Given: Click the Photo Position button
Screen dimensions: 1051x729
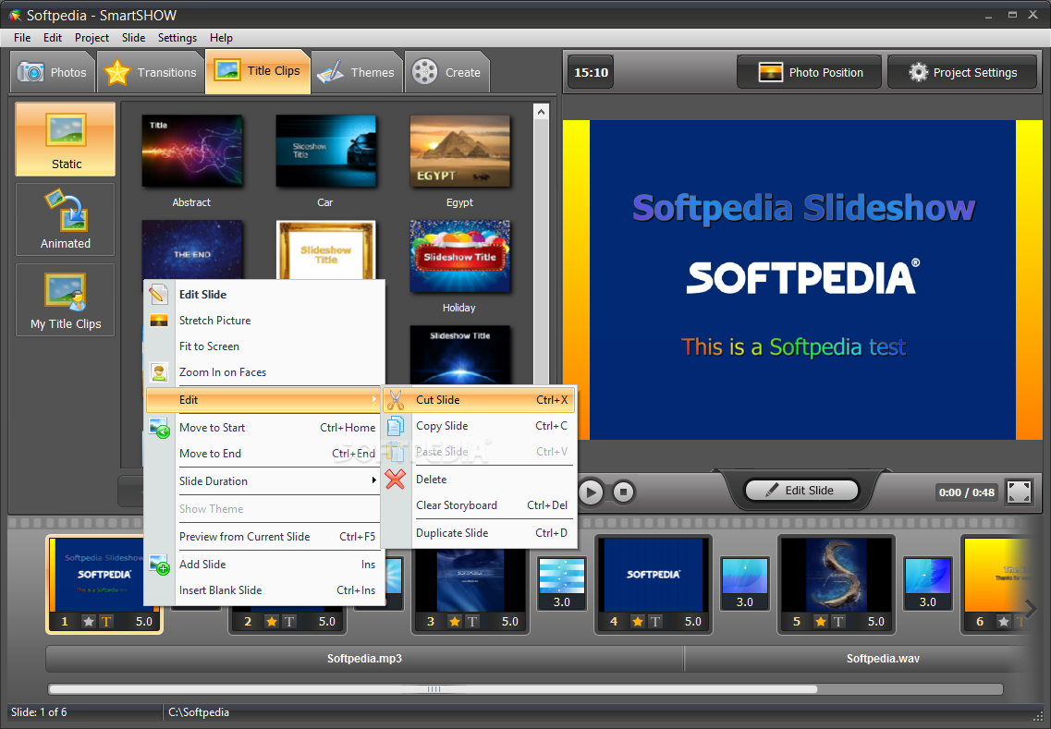Looking at the screenshot, I should 809,72.
